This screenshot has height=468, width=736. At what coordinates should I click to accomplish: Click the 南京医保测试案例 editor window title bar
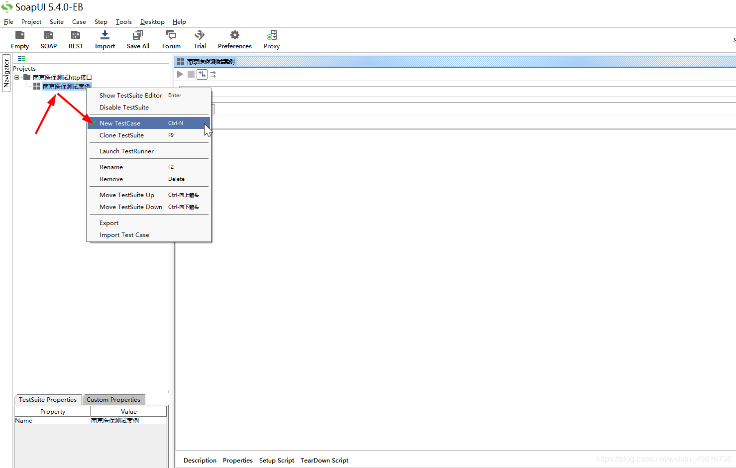coord(455,62)
